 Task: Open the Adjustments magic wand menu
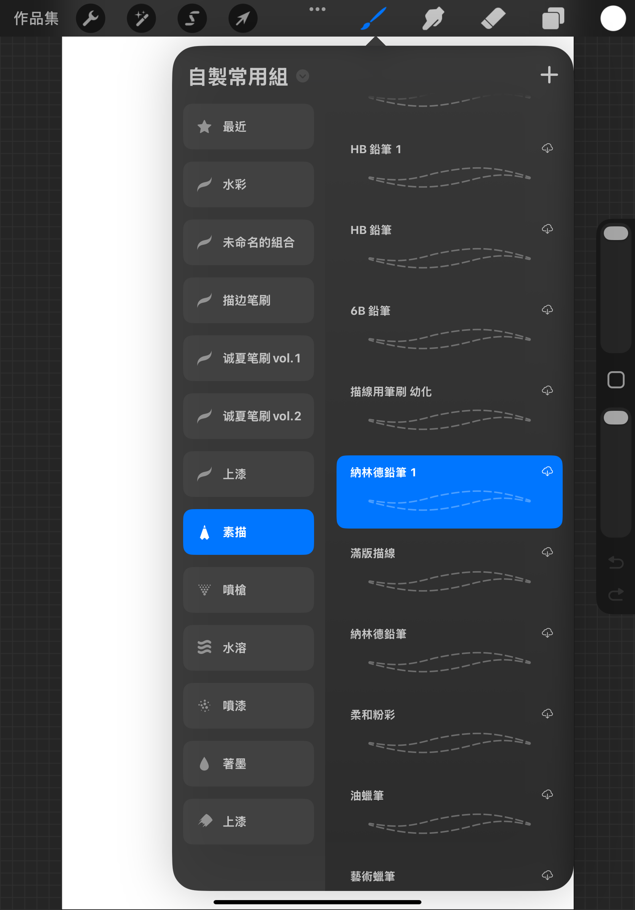pyautogui.click(x=141, y=19)
